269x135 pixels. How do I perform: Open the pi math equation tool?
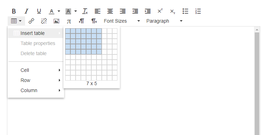click(69, 21)
